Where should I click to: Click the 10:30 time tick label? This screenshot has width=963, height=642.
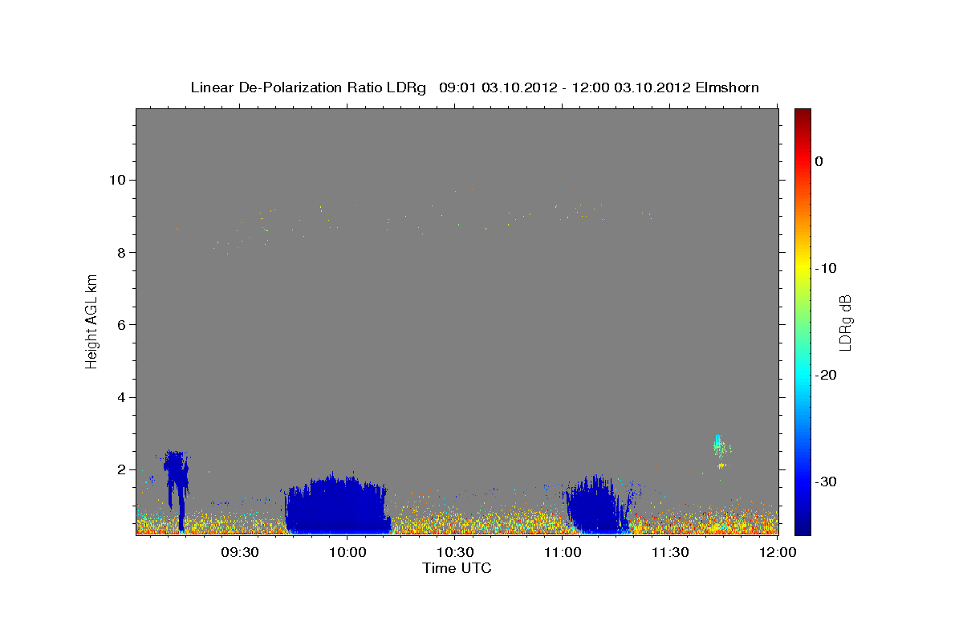[x=455, y=552]
